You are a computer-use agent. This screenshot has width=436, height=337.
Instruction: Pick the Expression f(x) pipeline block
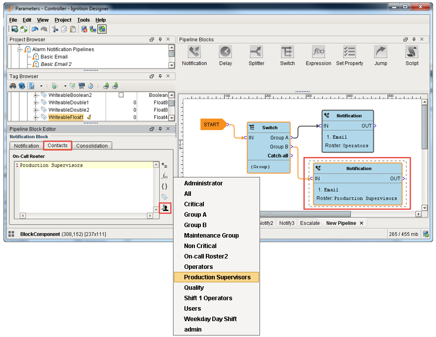point(318,56)
